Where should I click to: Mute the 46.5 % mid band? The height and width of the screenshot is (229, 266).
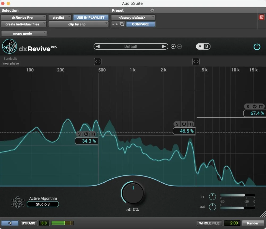tap(190, 124)
